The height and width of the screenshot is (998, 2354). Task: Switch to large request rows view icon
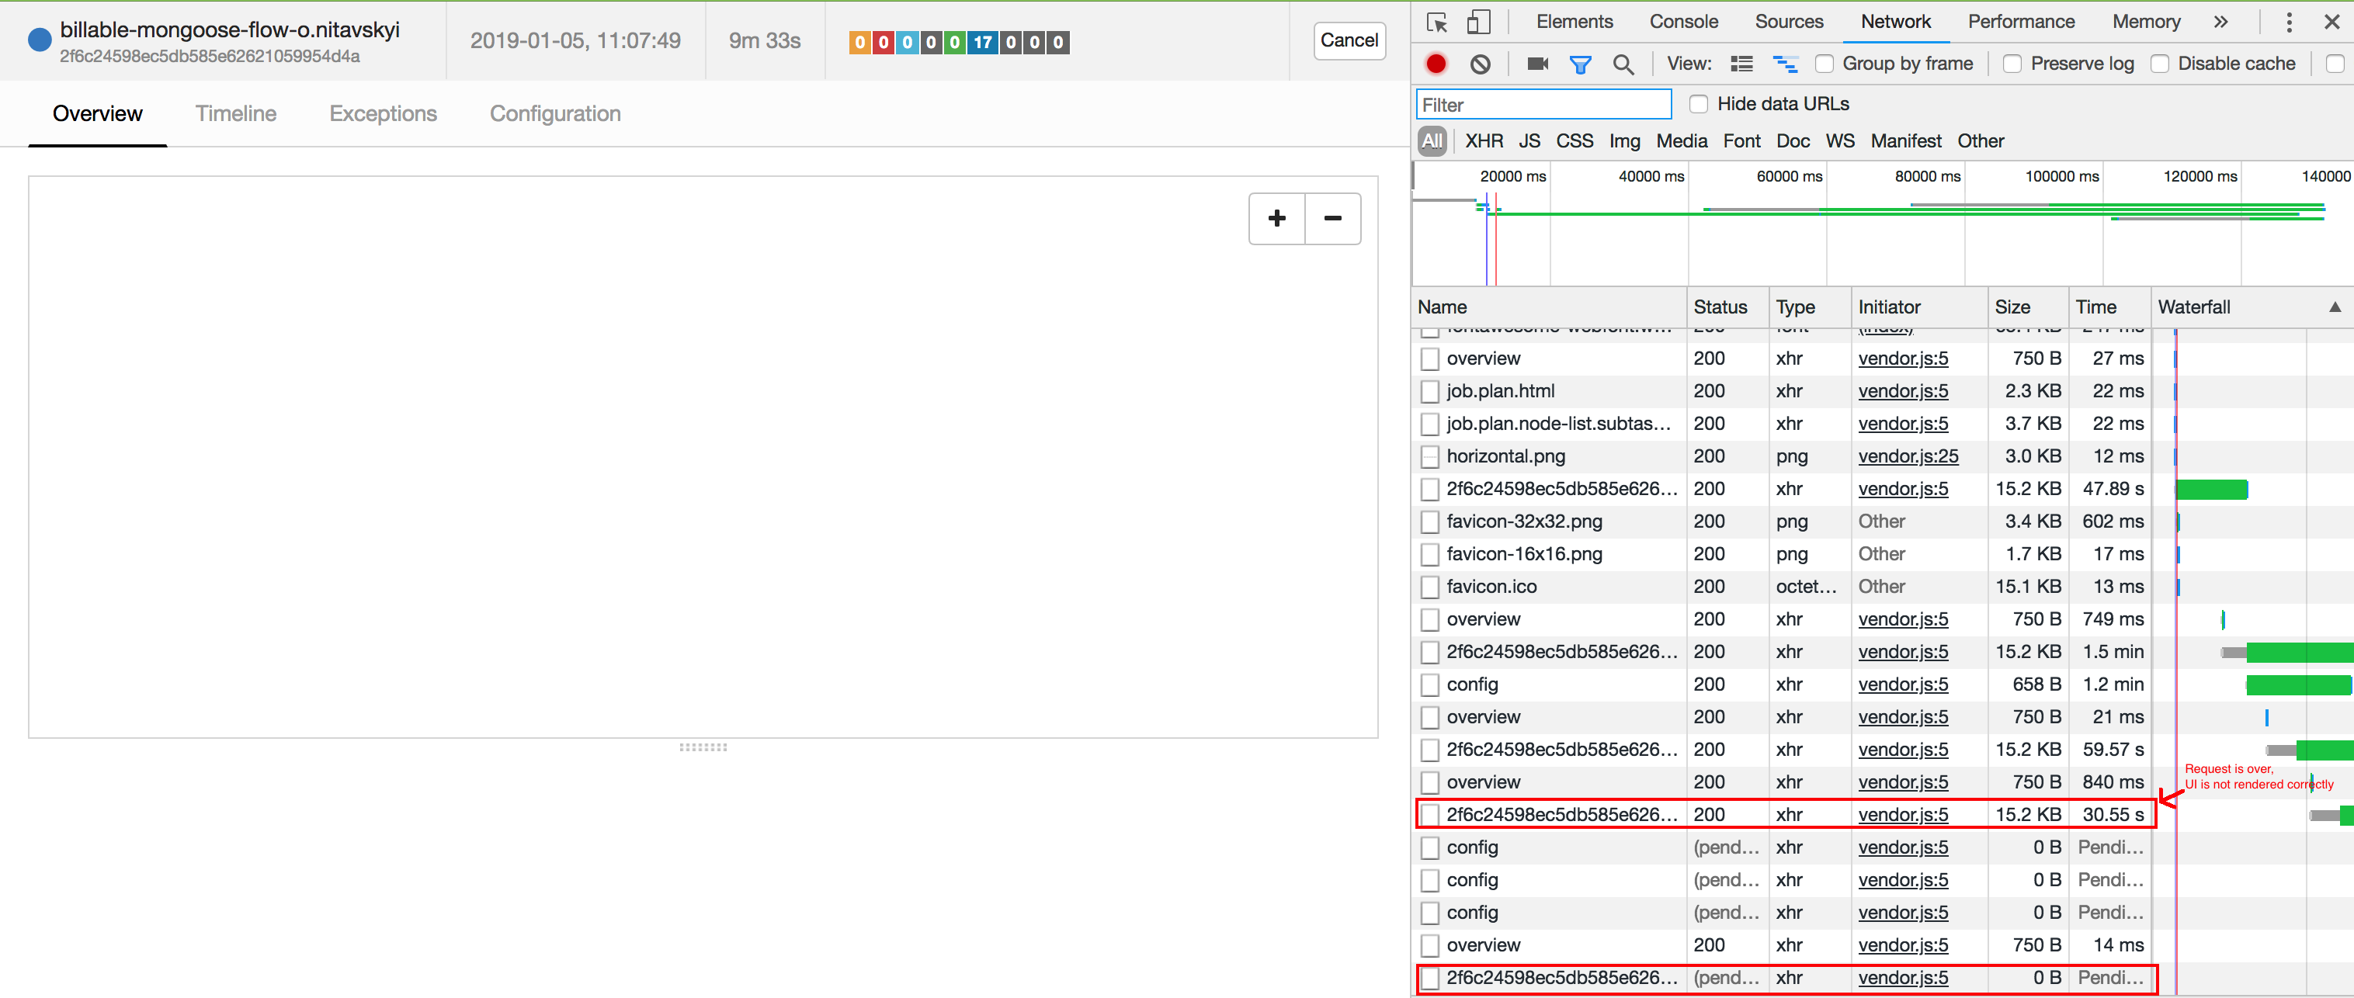1741,64
